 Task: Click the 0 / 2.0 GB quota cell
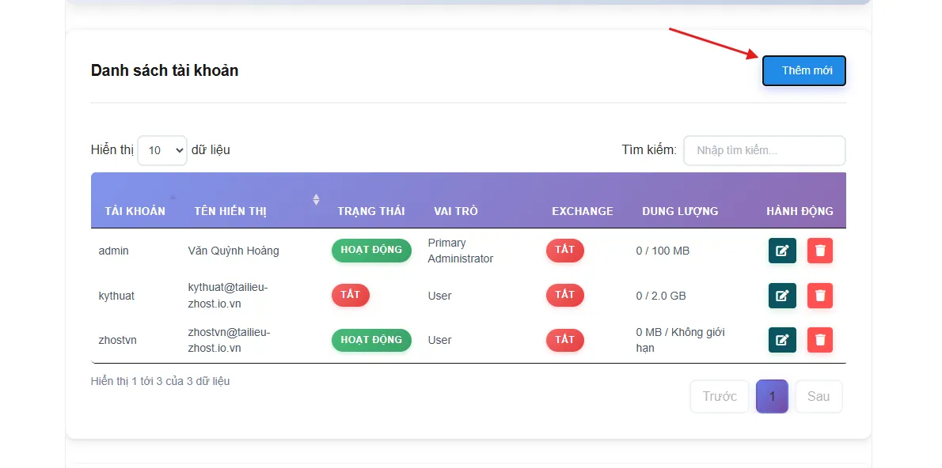tap(661, 296)
